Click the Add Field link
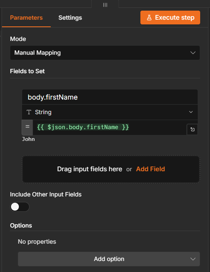The width and height of the screenshot is (210, 272). click(150, 169)
